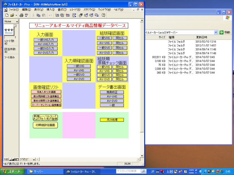The width and height of the screenshot is (234, 175).
Task: Click the vertical scrollbar up arrow
Action: [x=142, y=21]
